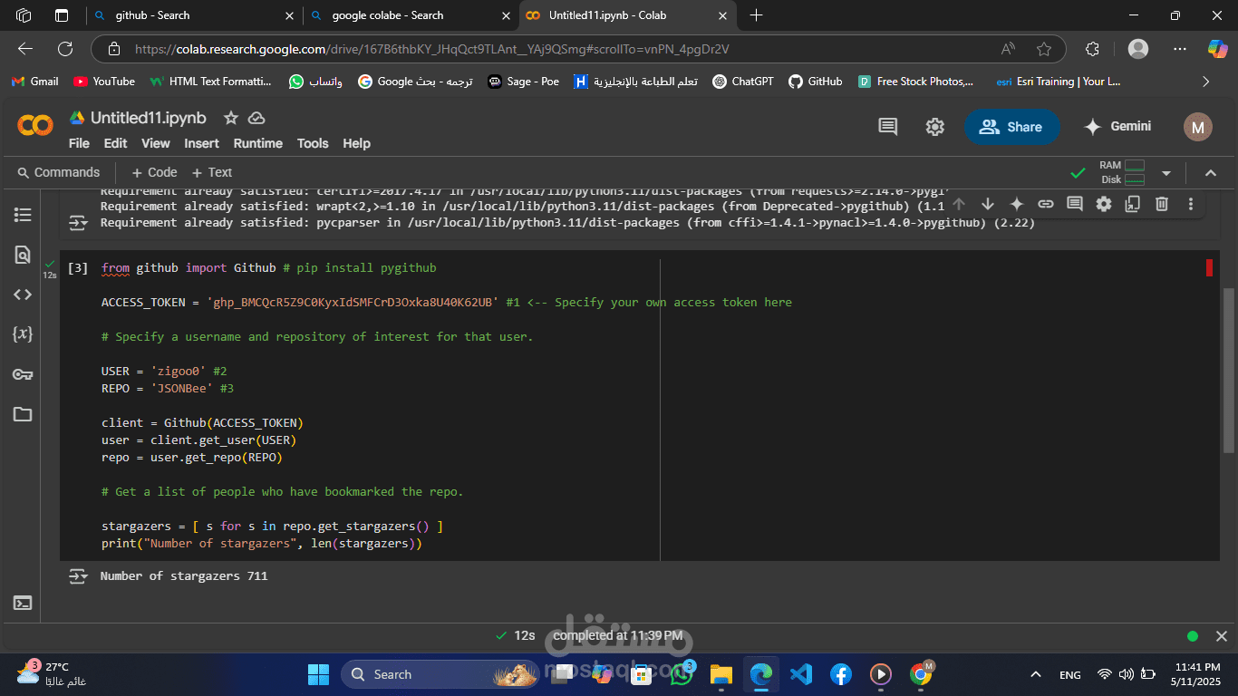Open the Find and replace sidebar panel
This screenshot has width=1238, height=696.
click(x=23, y=255)
